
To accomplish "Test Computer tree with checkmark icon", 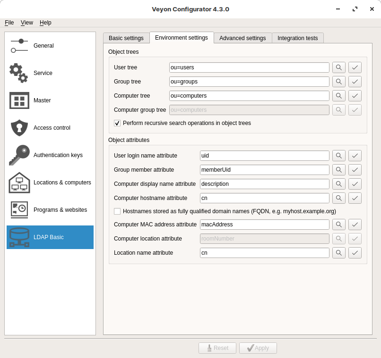I will (x=355, y=96).
